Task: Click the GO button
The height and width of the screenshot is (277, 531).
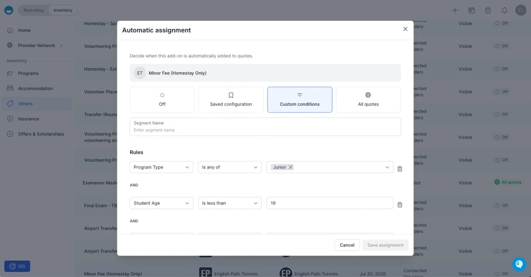Action: point(17,266)
